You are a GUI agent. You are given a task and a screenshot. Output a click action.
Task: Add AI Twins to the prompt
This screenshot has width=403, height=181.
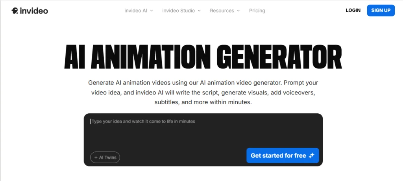[105, 157]
